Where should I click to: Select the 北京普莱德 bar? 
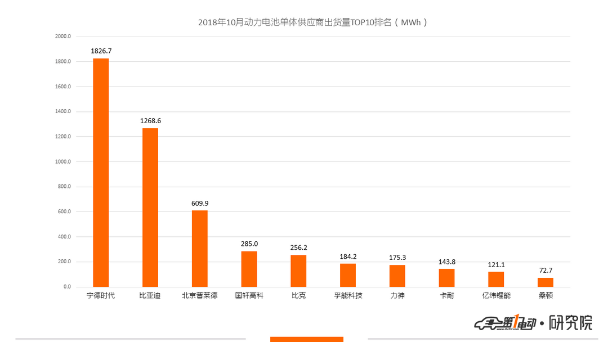[200, 249]
